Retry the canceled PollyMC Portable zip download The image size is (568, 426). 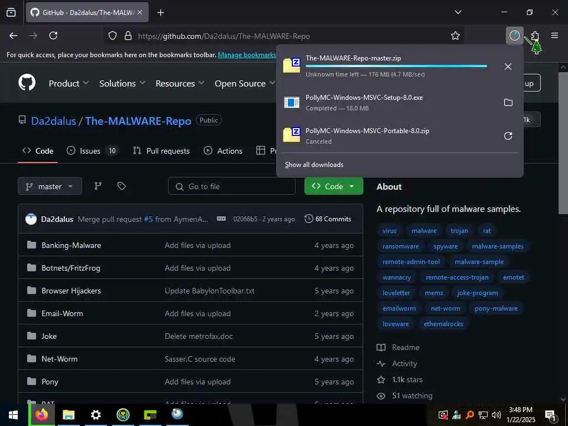(508, 136)
